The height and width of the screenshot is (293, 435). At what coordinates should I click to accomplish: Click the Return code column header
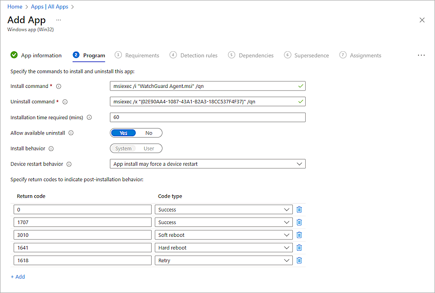coord(31,196)
